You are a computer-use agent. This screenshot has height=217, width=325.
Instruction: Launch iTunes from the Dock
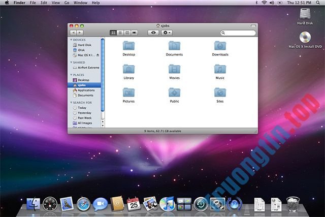pos(167,204)
